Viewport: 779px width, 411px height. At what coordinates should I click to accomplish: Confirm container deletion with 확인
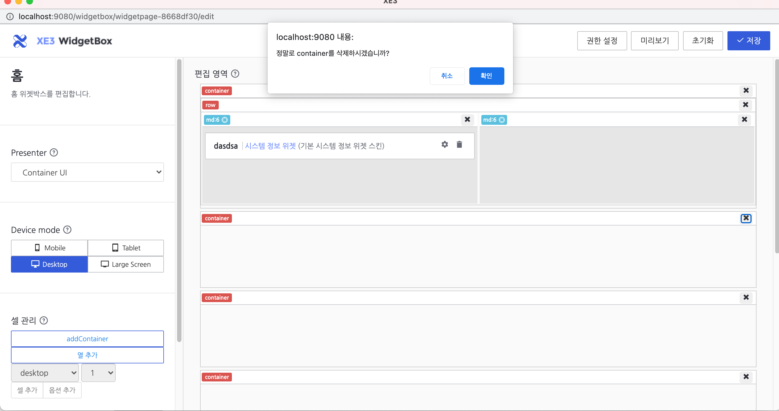point(486,76)
